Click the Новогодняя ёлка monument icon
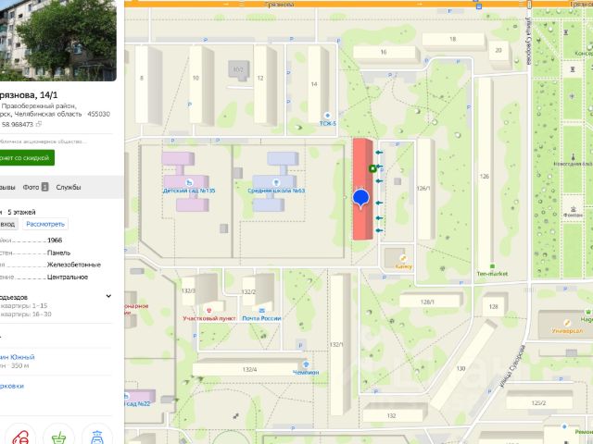Screen dimensions: 593x444 [573, 157]
